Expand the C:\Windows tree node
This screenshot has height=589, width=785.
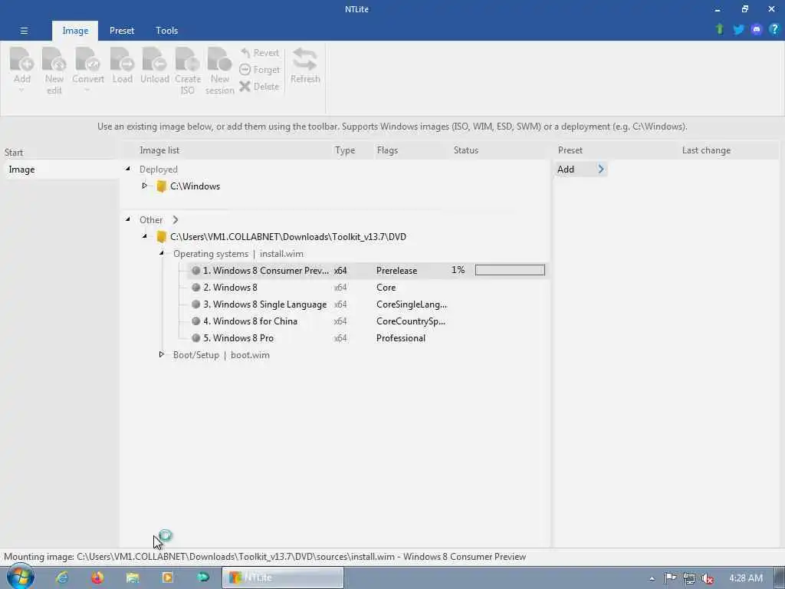point(144,186)
